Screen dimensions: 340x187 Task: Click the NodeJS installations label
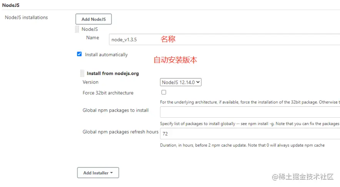(x=26, y=17)
